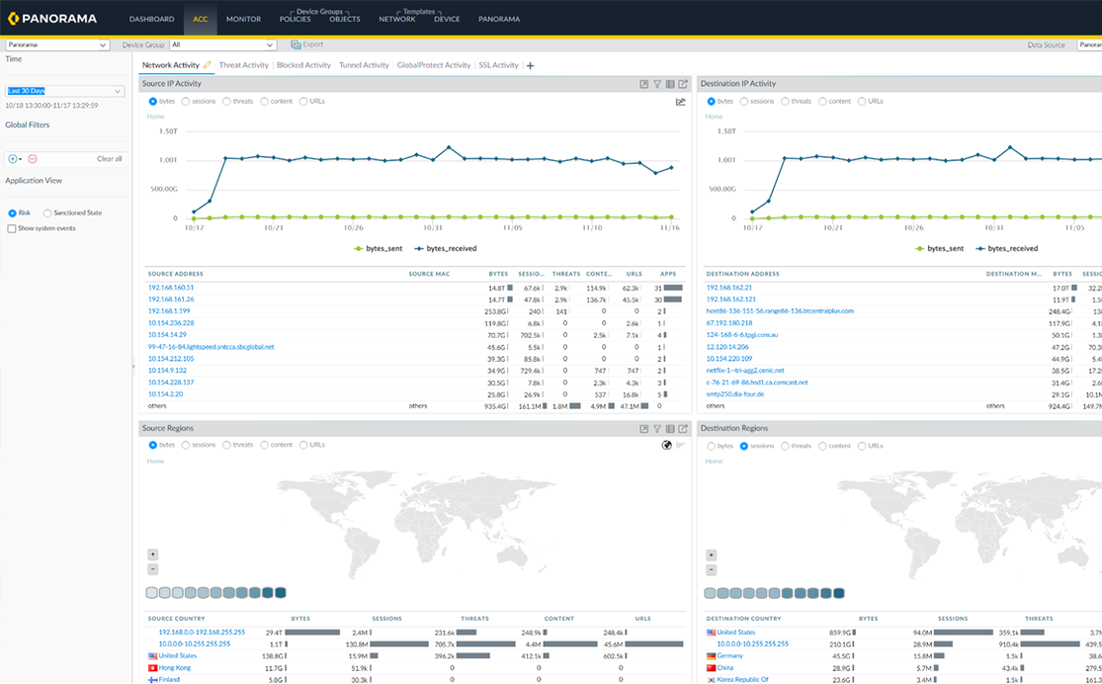Change chart type on Source IP Activity

(x=679, y=101)
